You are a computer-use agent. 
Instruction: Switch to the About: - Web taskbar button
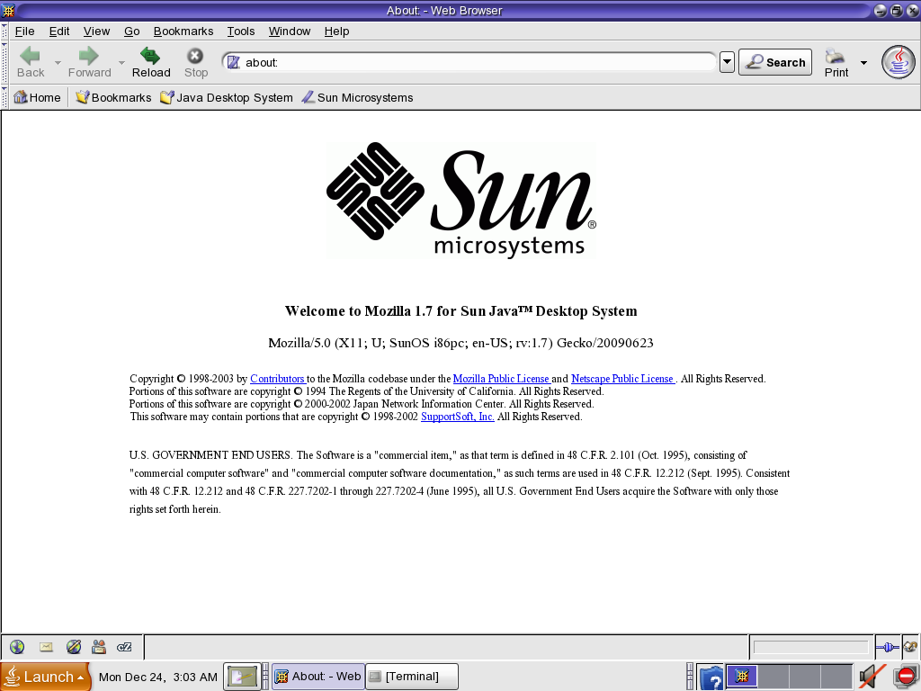click(318, 677)
